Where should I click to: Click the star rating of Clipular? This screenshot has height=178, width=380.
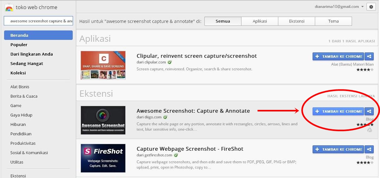(365, 70)
